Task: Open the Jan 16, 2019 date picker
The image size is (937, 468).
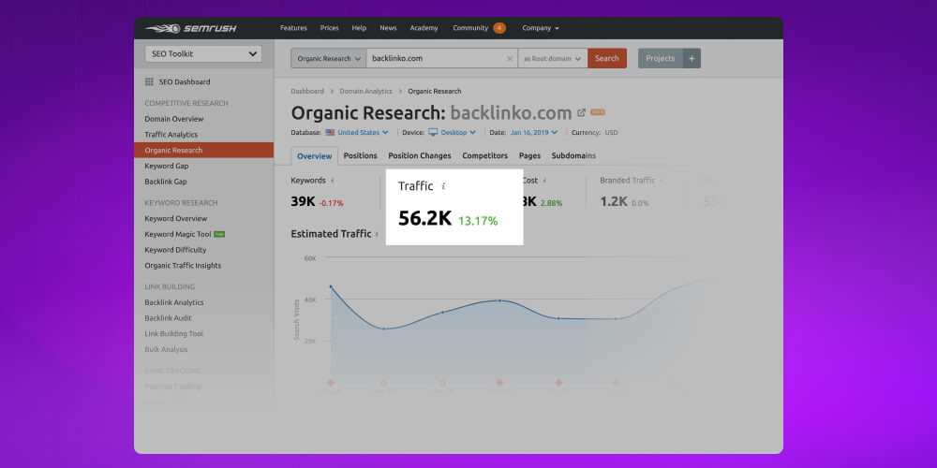Action: [x=534, y=133]
